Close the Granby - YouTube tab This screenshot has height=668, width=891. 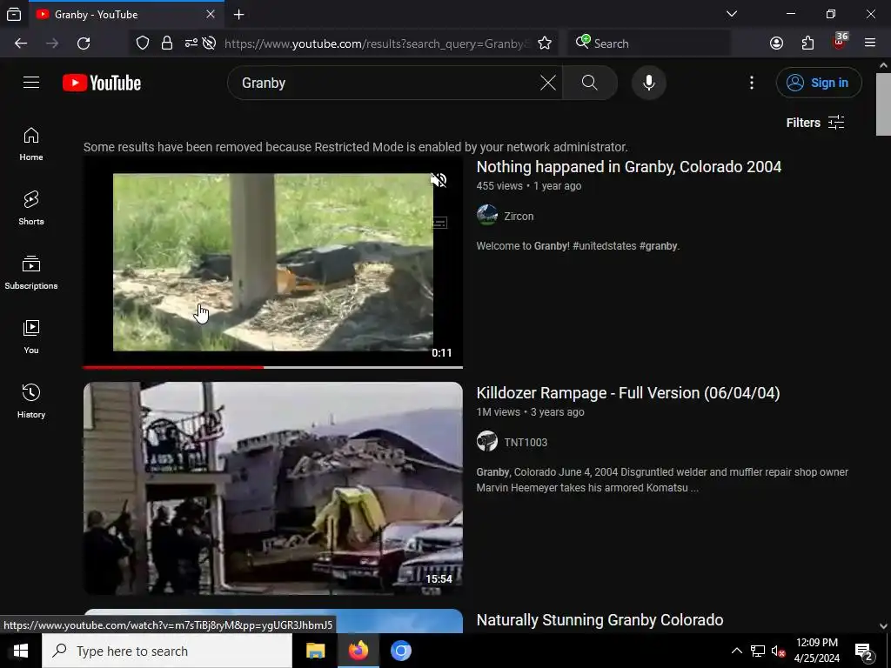tap(211, 14)
